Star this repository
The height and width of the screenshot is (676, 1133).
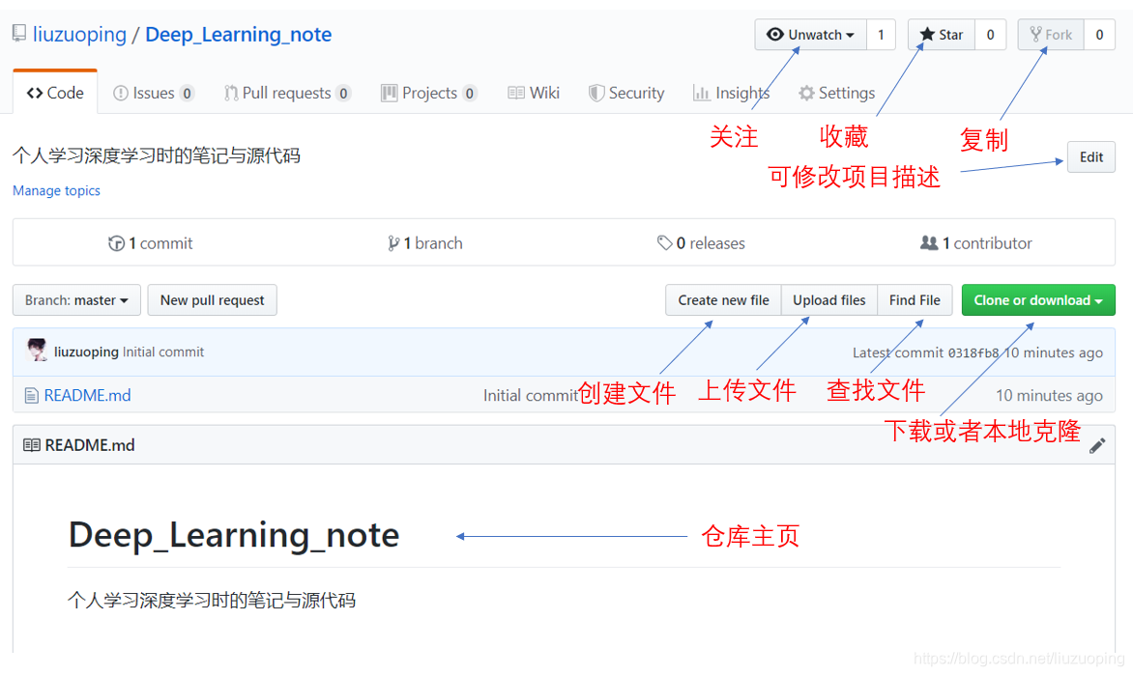pos(942,35)
